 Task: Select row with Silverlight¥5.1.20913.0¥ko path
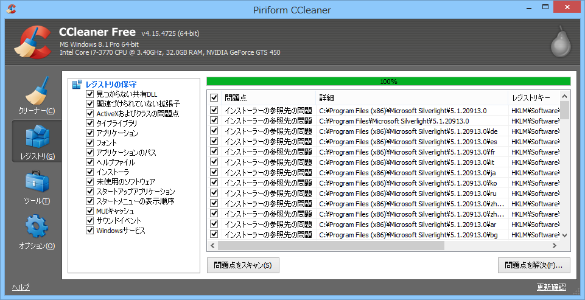(384, 183)
